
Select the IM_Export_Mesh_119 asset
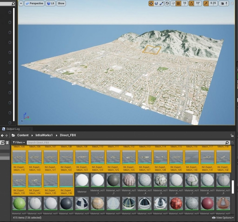coord(19,161)
